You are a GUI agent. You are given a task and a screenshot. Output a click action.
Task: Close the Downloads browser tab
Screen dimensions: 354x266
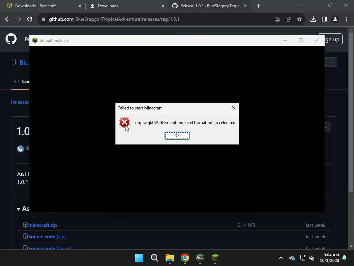pos(163,6)
